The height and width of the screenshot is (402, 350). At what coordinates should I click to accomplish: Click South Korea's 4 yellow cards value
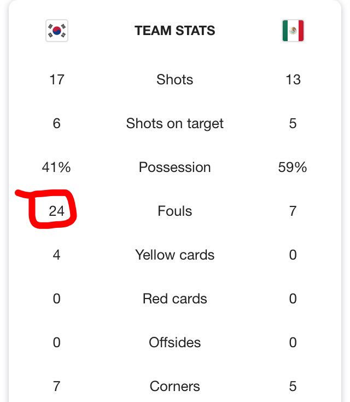click(56, 255)
